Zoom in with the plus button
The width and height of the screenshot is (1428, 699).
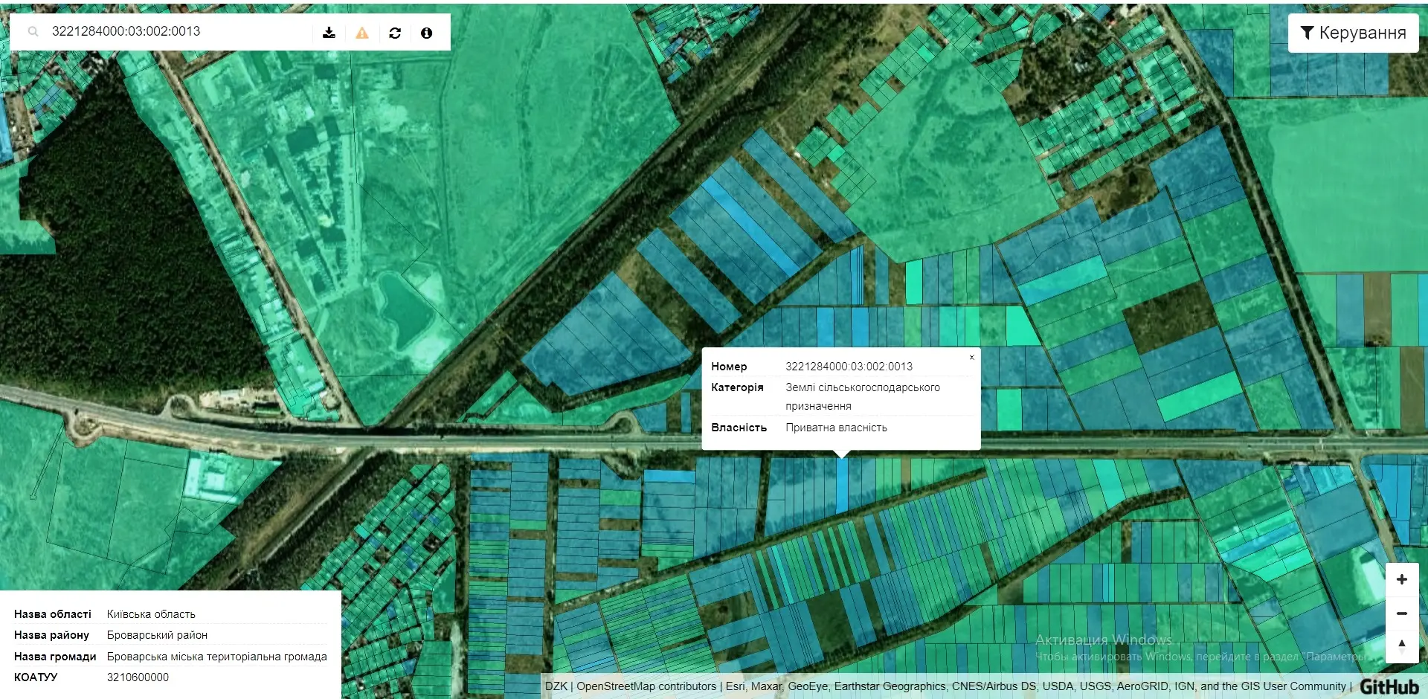pyautogui.click(x=1401, y=579)
